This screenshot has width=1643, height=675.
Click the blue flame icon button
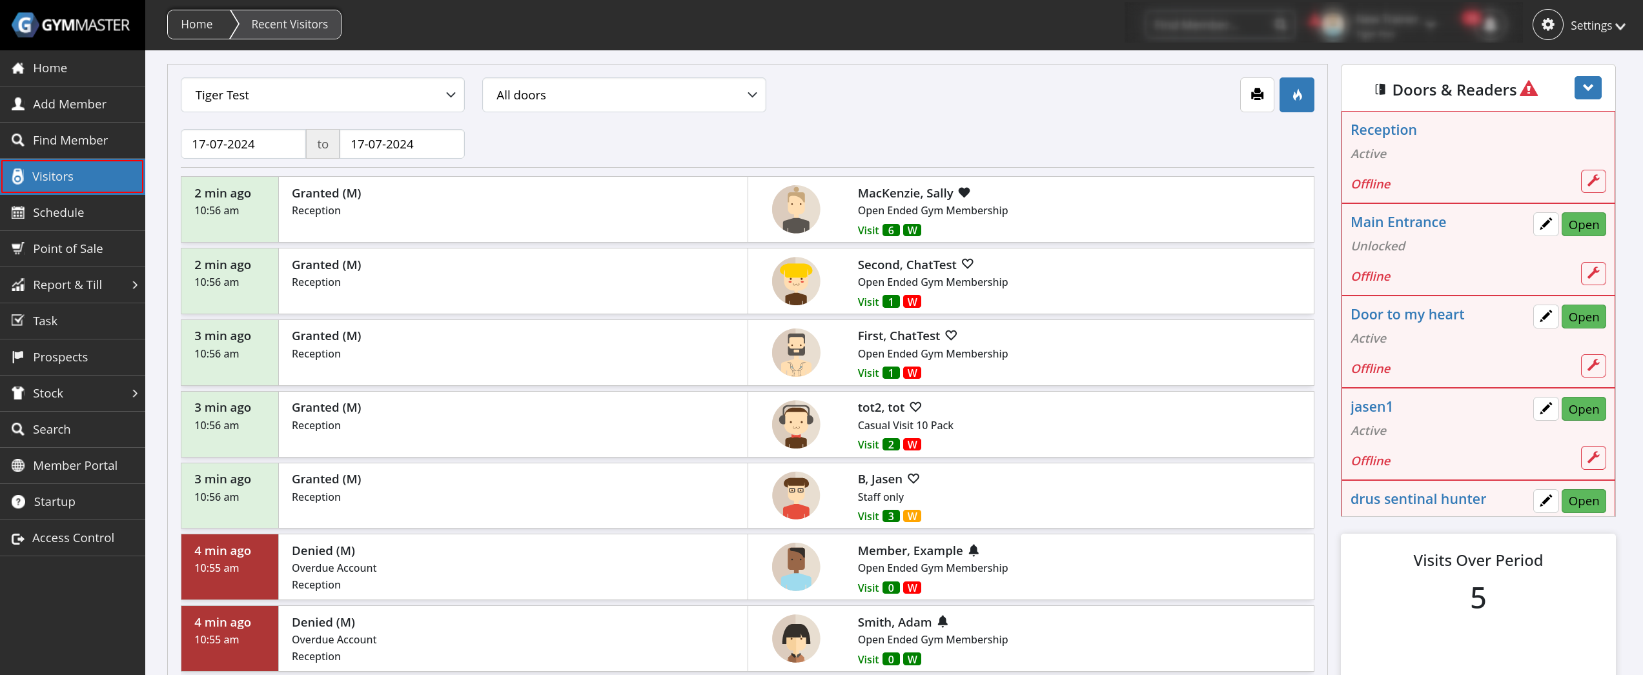pyautogui.click(x=1296, y=95)
